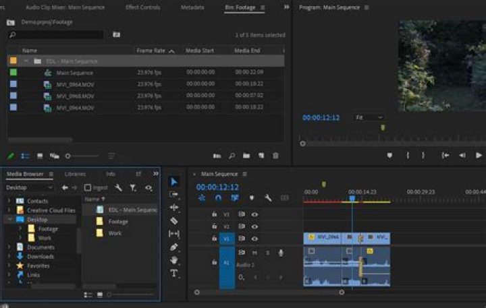Mute the Audio 1 track
The width and height of the screenshot is (486, 308).
pyautogui.click(x=254, y=253)
